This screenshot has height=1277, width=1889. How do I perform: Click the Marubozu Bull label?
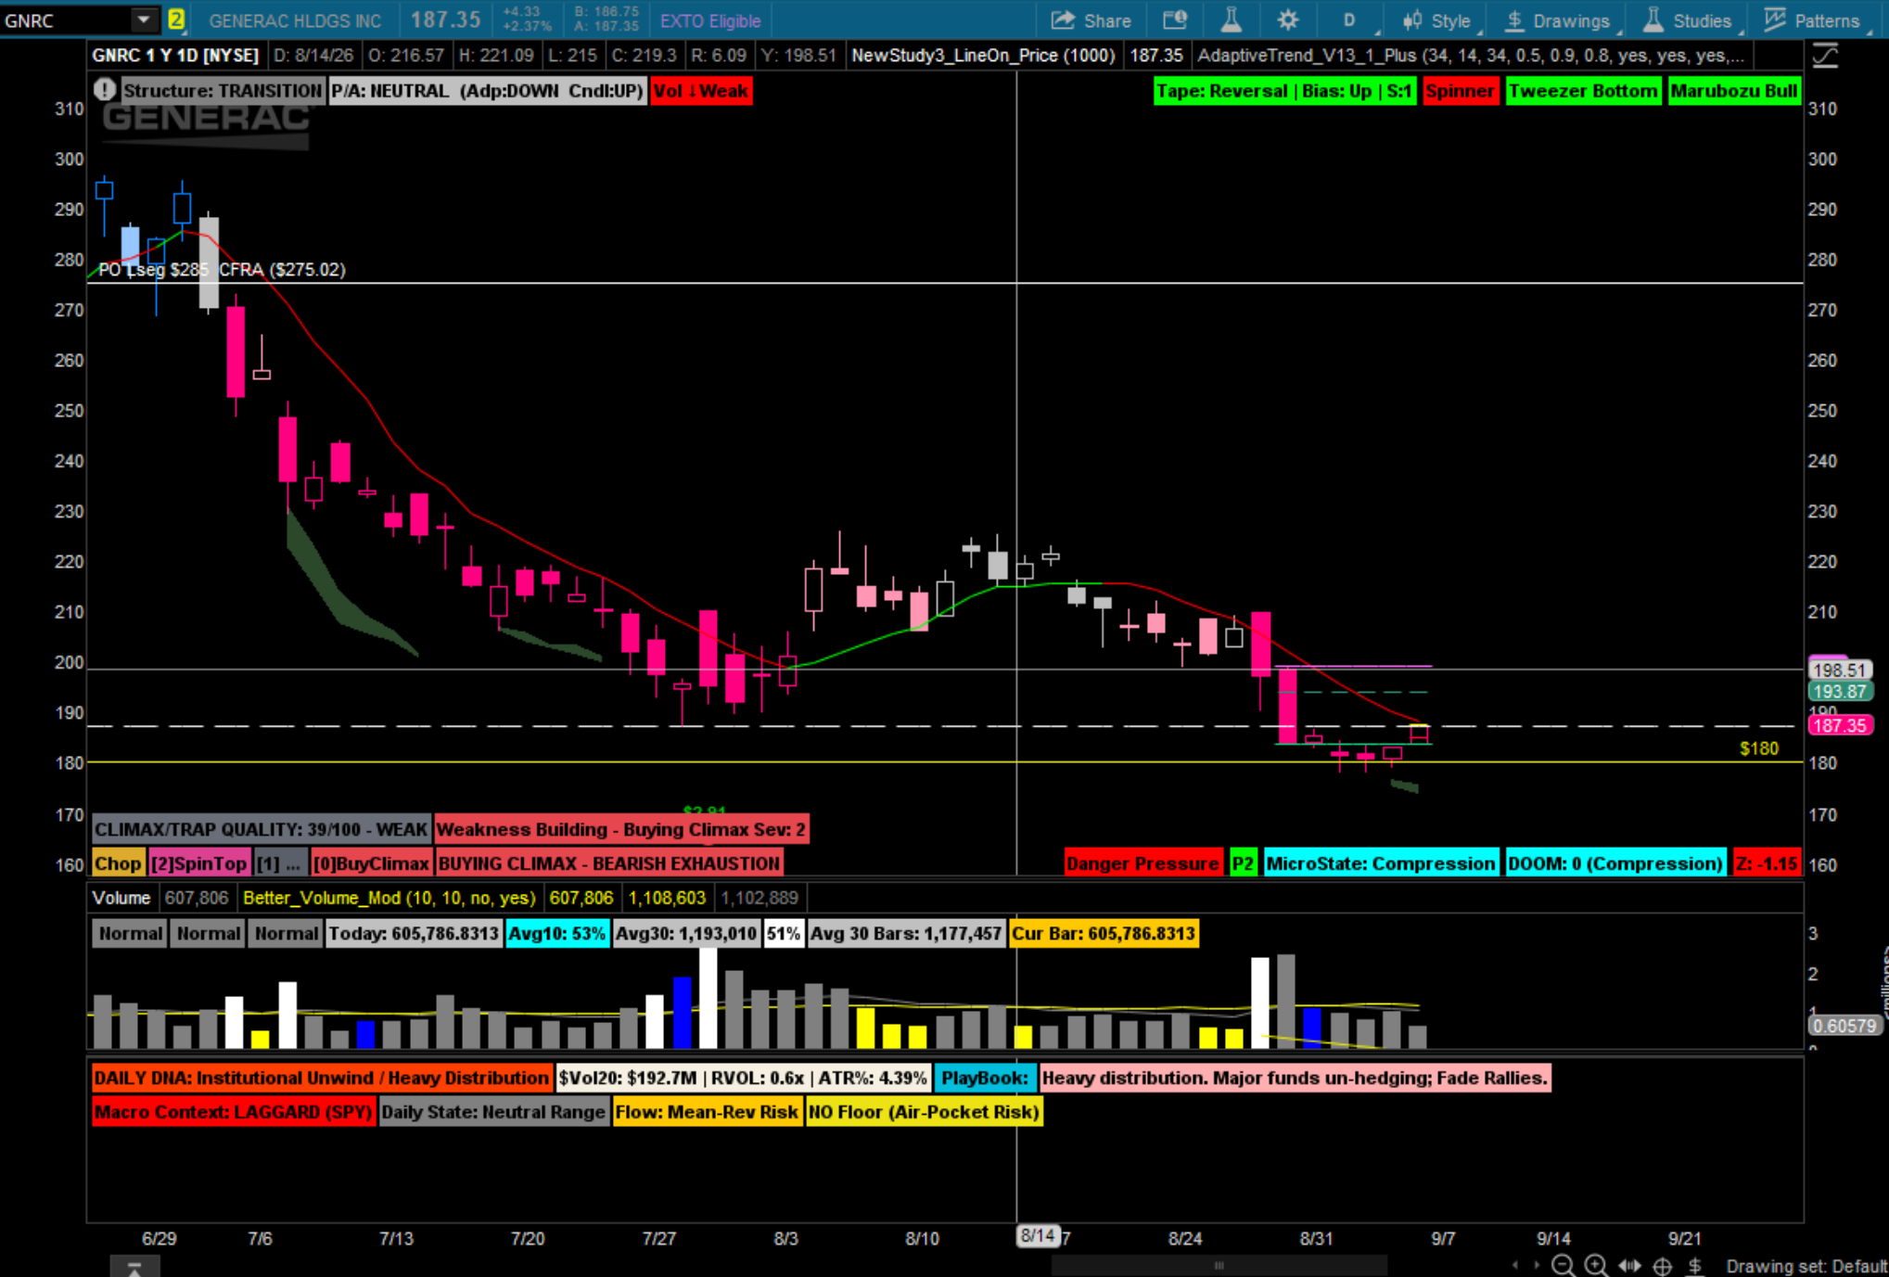[x=1734, y=91]
